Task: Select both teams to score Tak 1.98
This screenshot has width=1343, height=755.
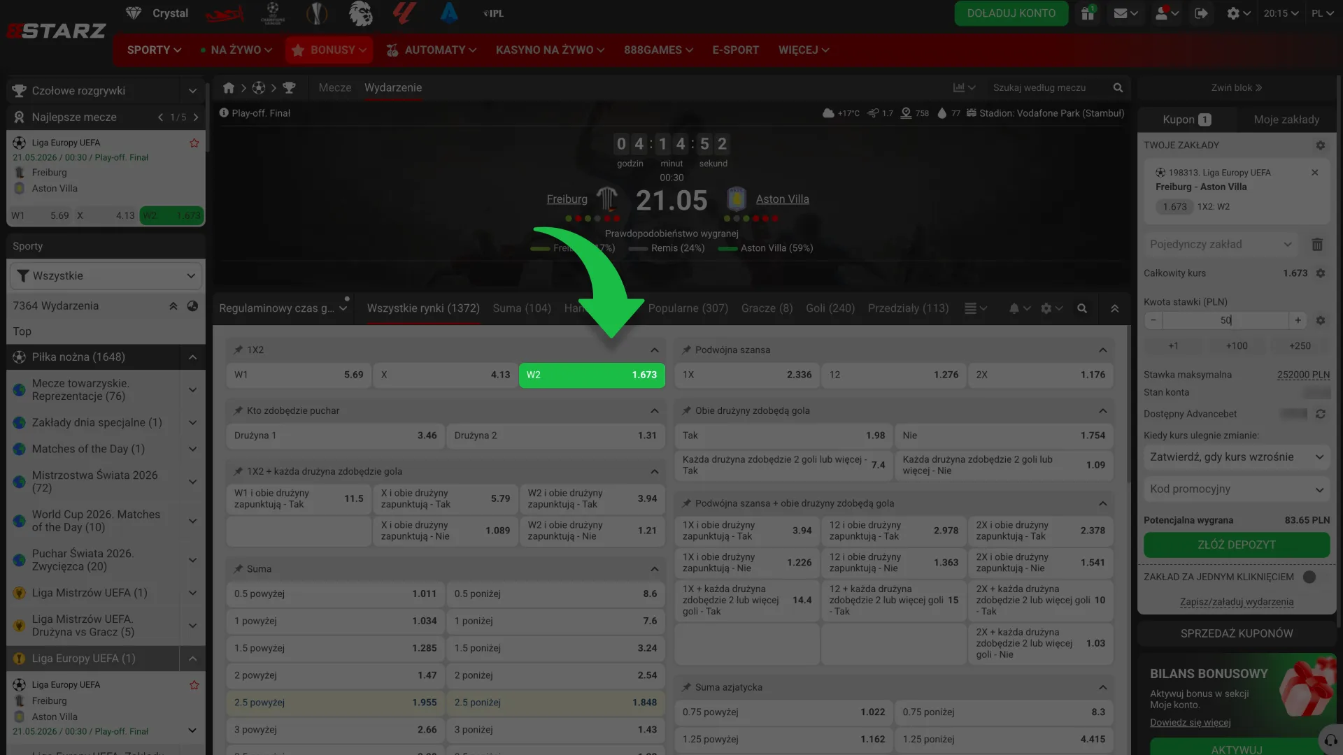Action: point(783,436)
